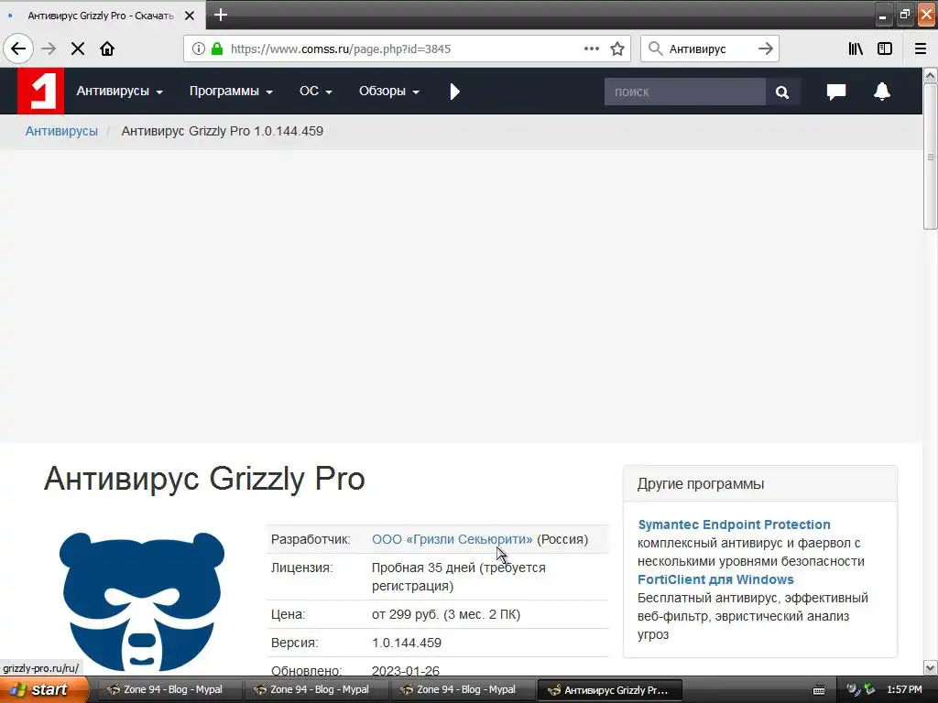938x703 pixels.
Task: Select Антивирус Grizzly Pr... taskbar button
Action: coord(610,690)
